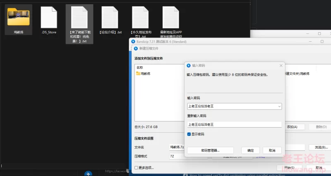Select the 【来了就能下载和观看！纯免费！】.txt file
The width and height of the screenshot is (331, 176).
pos(79,24)
